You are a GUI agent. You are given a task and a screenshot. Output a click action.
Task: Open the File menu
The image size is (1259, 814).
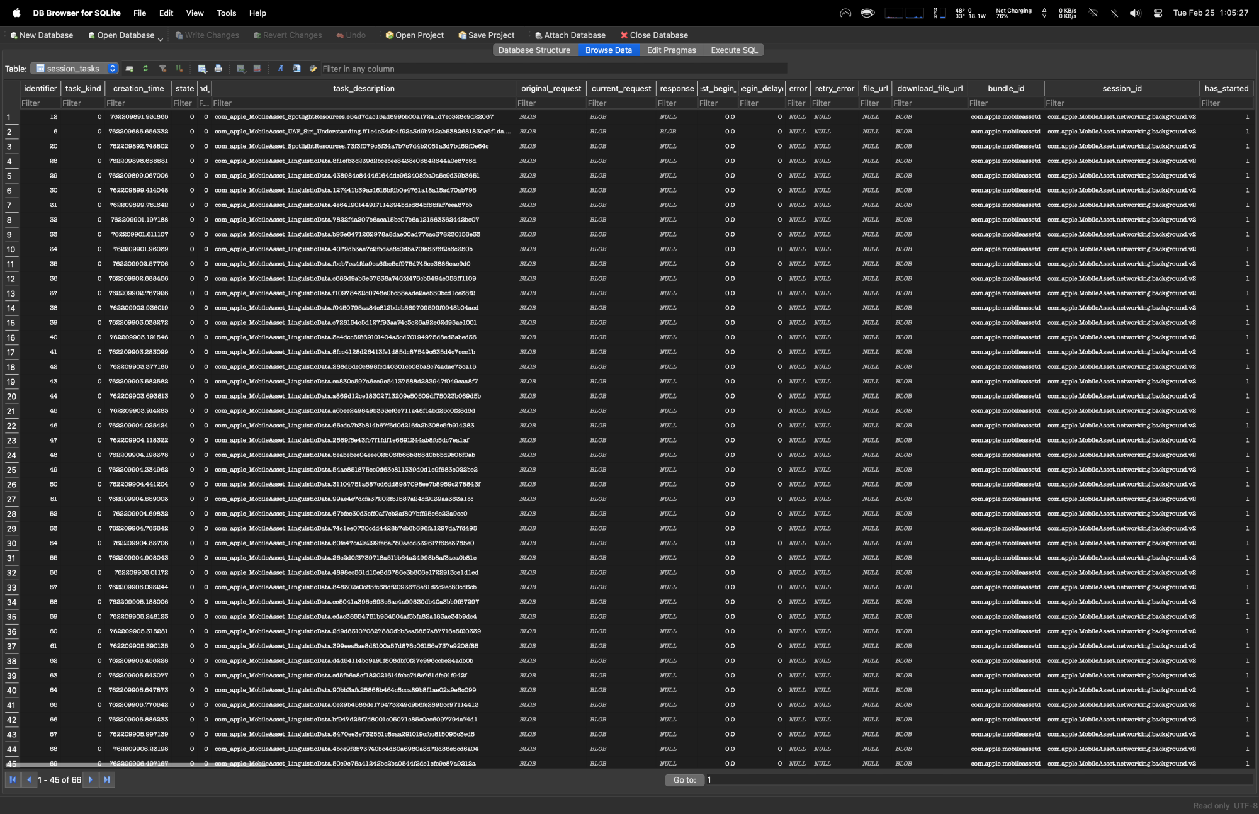(x=140, y=13)
